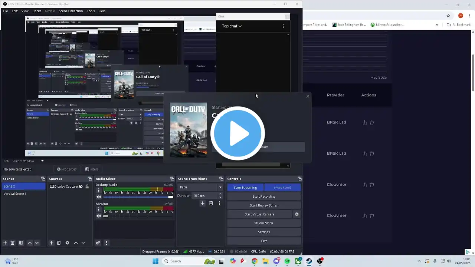475x267 pixels.
Task: Toggle lock on Display Capture source
Action: pos(87,187)
